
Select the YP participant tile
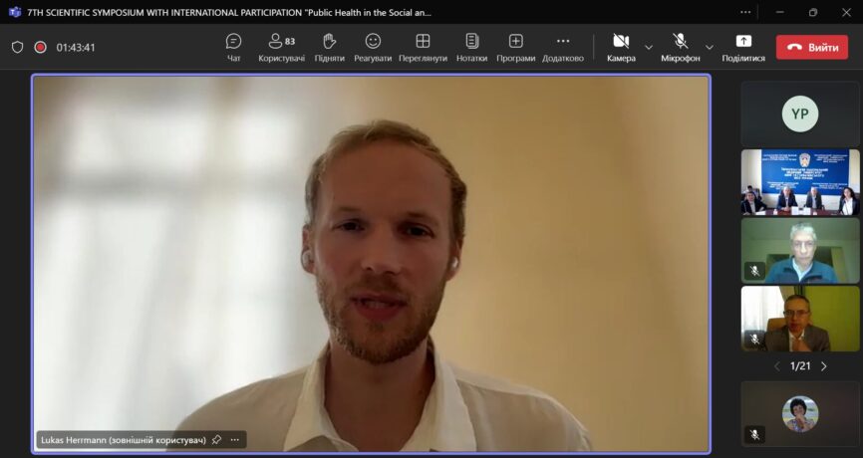coord(799,114)
